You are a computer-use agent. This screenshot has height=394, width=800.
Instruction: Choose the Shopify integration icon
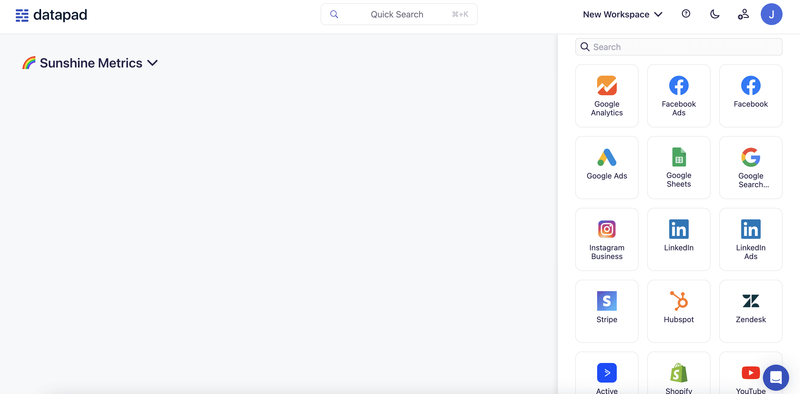[679, 373]
